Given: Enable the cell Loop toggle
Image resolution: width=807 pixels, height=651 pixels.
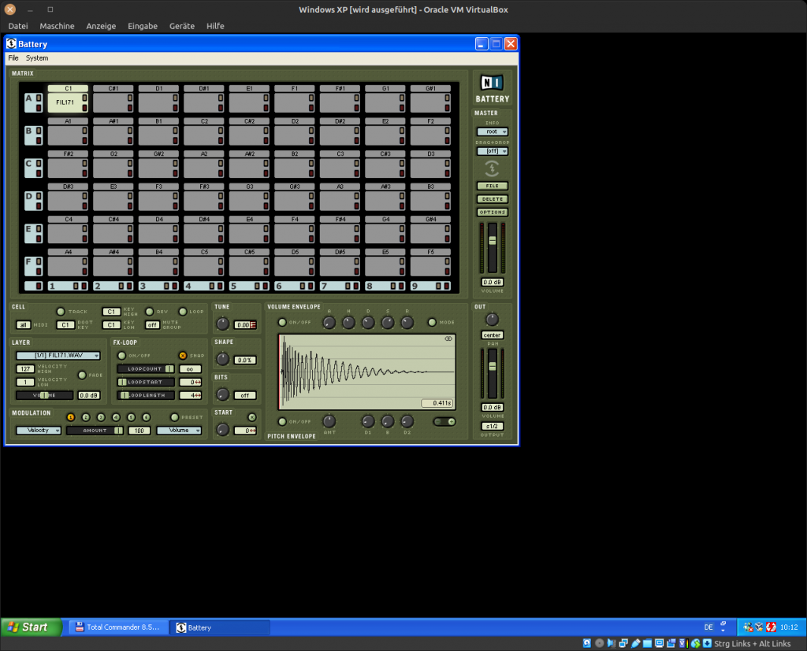Looking at the screenshot, I should [x=182, y=312].
